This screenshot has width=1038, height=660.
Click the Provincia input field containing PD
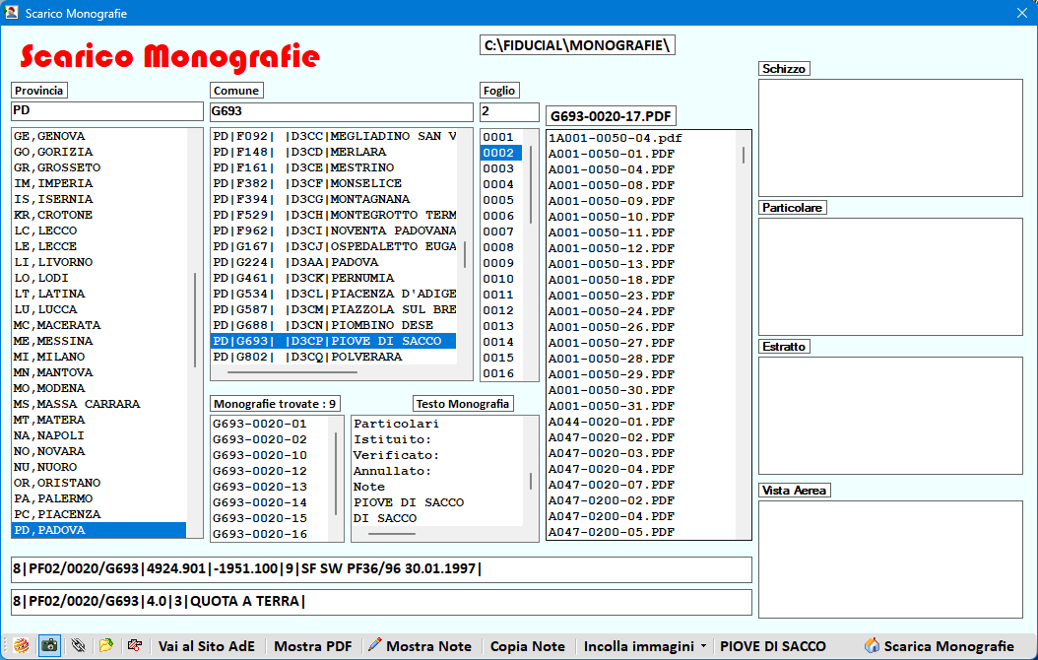[106, 111]
